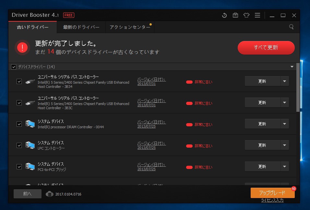Click the Driver Booster 4.1 title text
The height and width of the screenshot is (210, 310).
[x=35, y=15]
